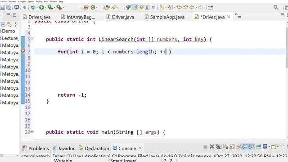Click the console Terminate stop button
288x162 pixels.
click(205, 147)
